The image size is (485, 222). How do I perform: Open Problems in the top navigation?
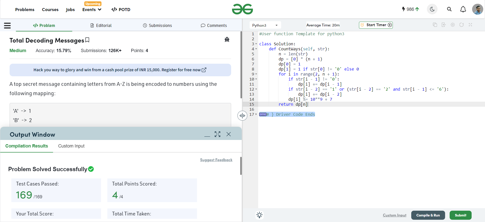(25, 10)
